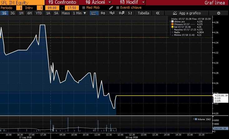Choose the YTD range tab
This screenshot has height=139, width=229.
[x=39, y=13]
